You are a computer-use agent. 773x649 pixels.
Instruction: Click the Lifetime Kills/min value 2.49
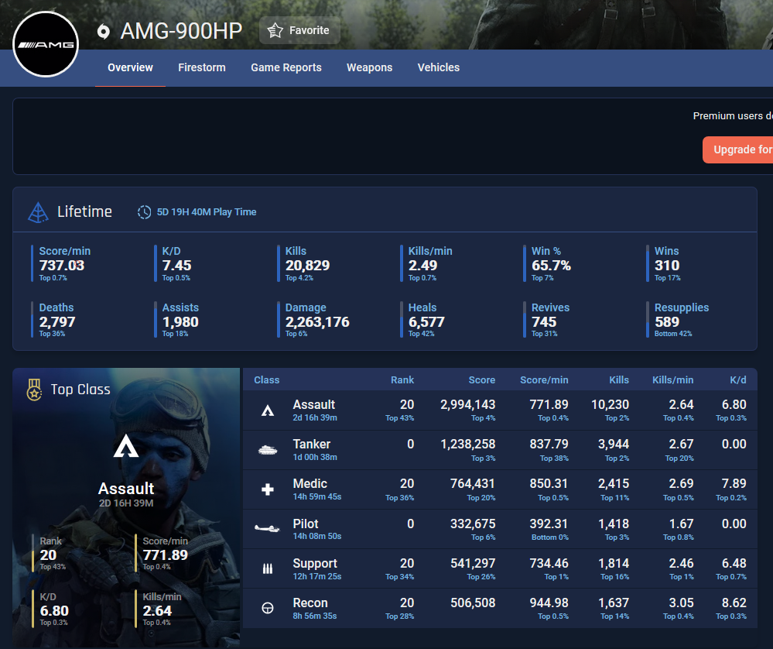pos(422,266)
